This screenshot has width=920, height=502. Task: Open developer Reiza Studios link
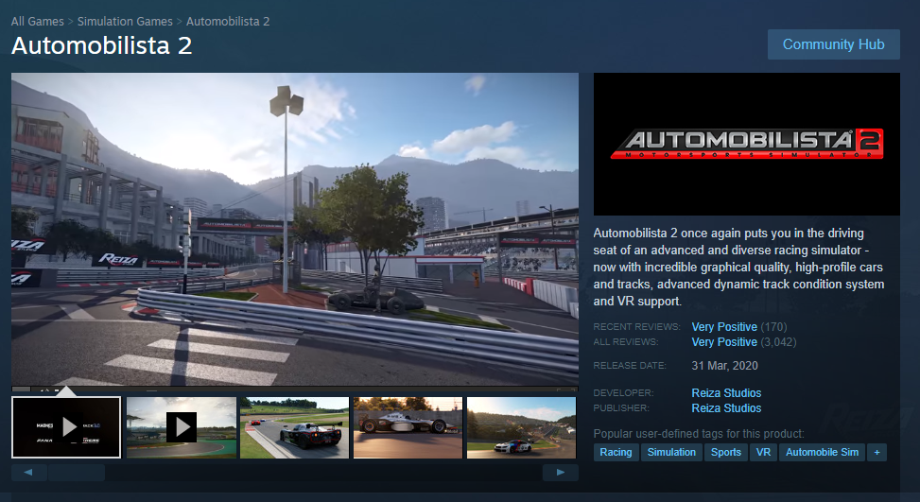click(x=726, y=393)
